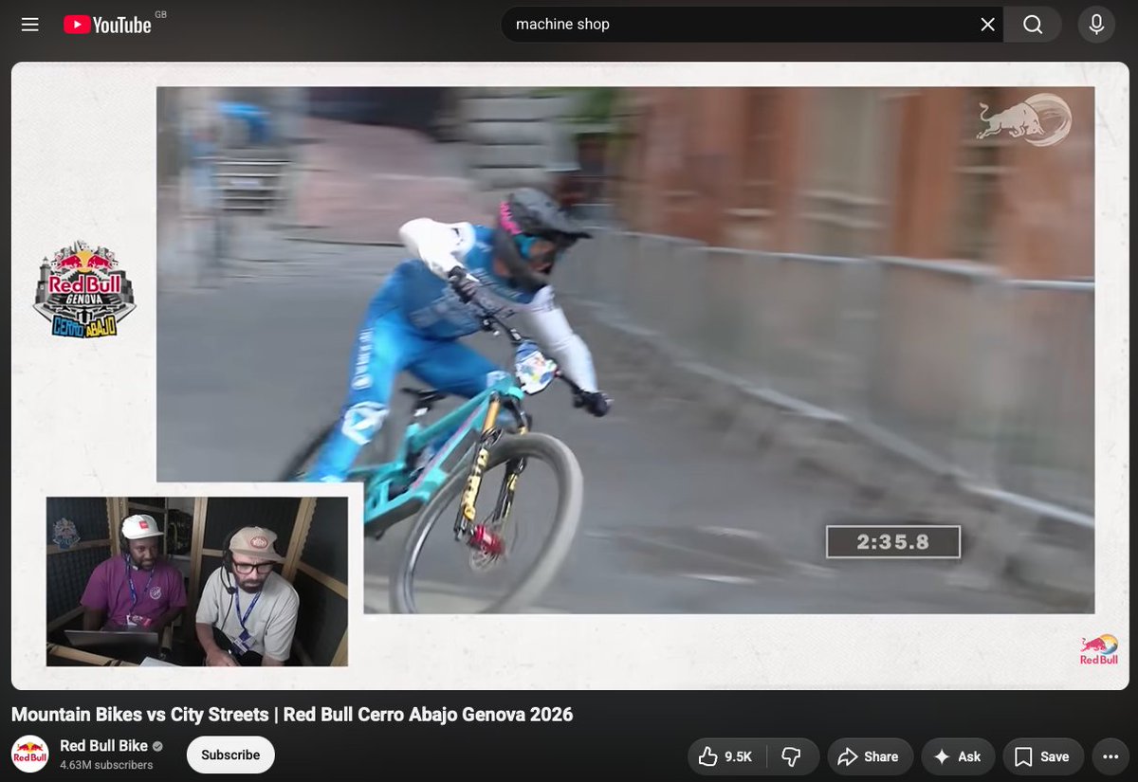Start voice search with microphone
The width and height of the screenshot is (1138, 782).
click(x=1096, y=25)
